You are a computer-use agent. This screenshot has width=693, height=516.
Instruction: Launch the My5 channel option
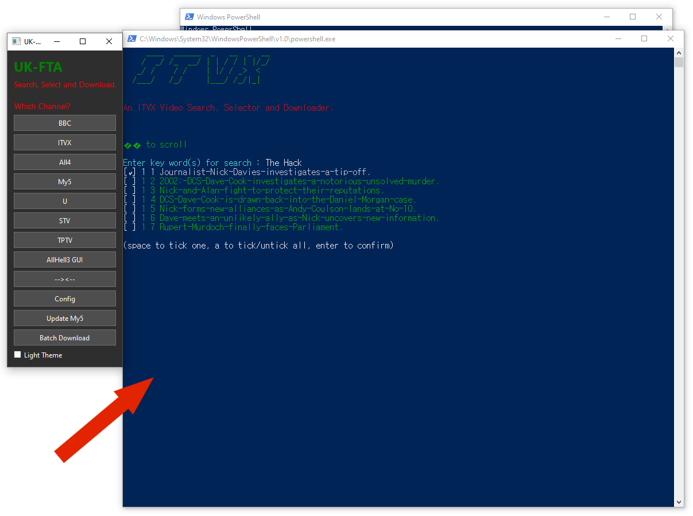(x=65, y=182)
